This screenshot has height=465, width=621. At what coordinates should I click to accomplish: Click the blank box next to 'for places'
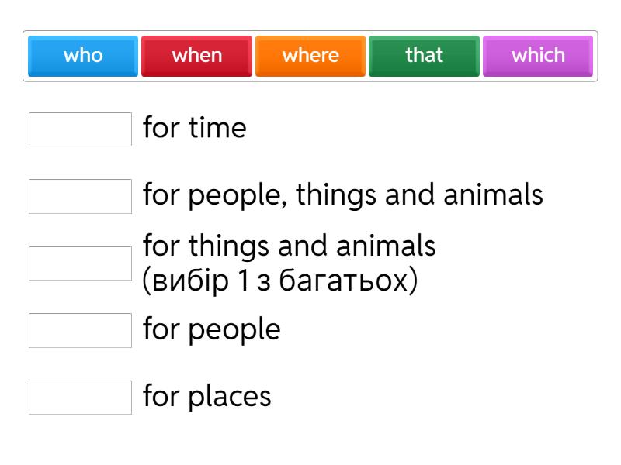click(x=80, y=397)
